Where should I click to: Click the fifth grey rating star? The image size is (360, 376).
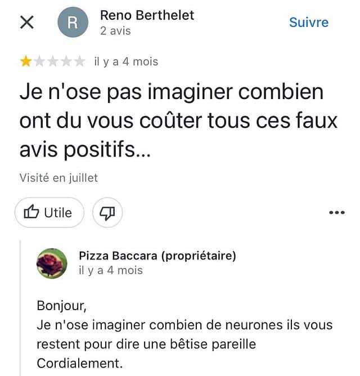pyautogui.click(x=80, y=61)
